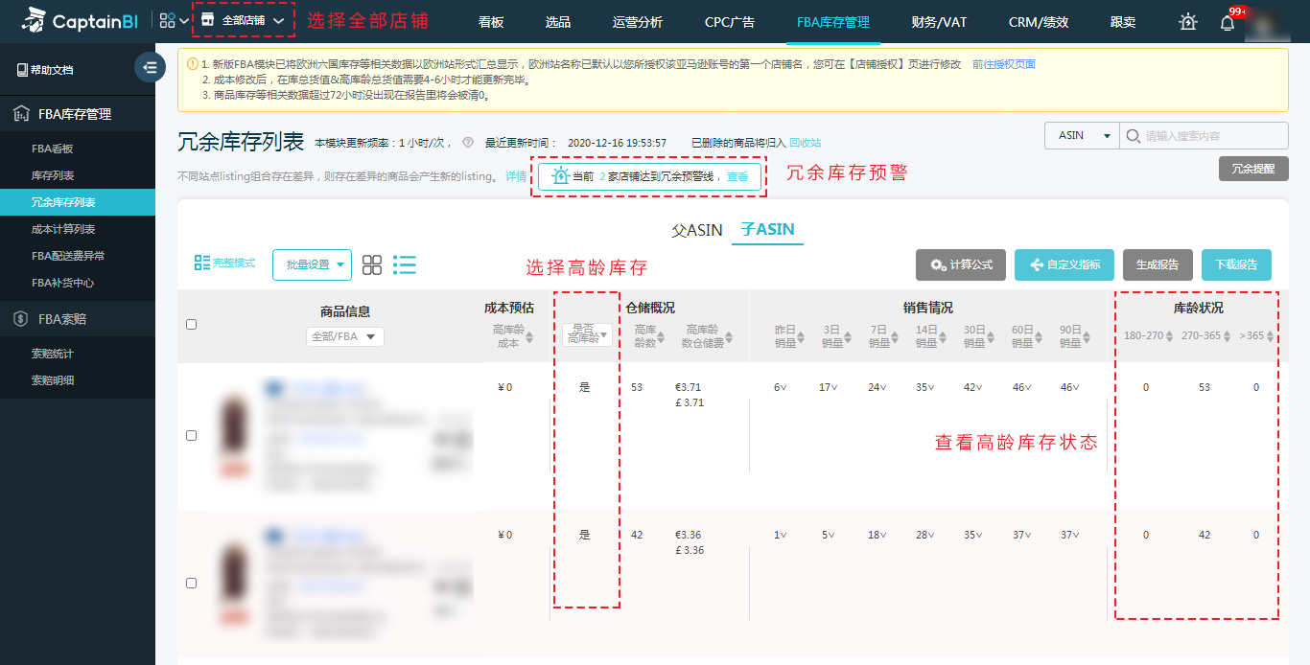Open the 运营分析 menu

(x=637, y=21)
